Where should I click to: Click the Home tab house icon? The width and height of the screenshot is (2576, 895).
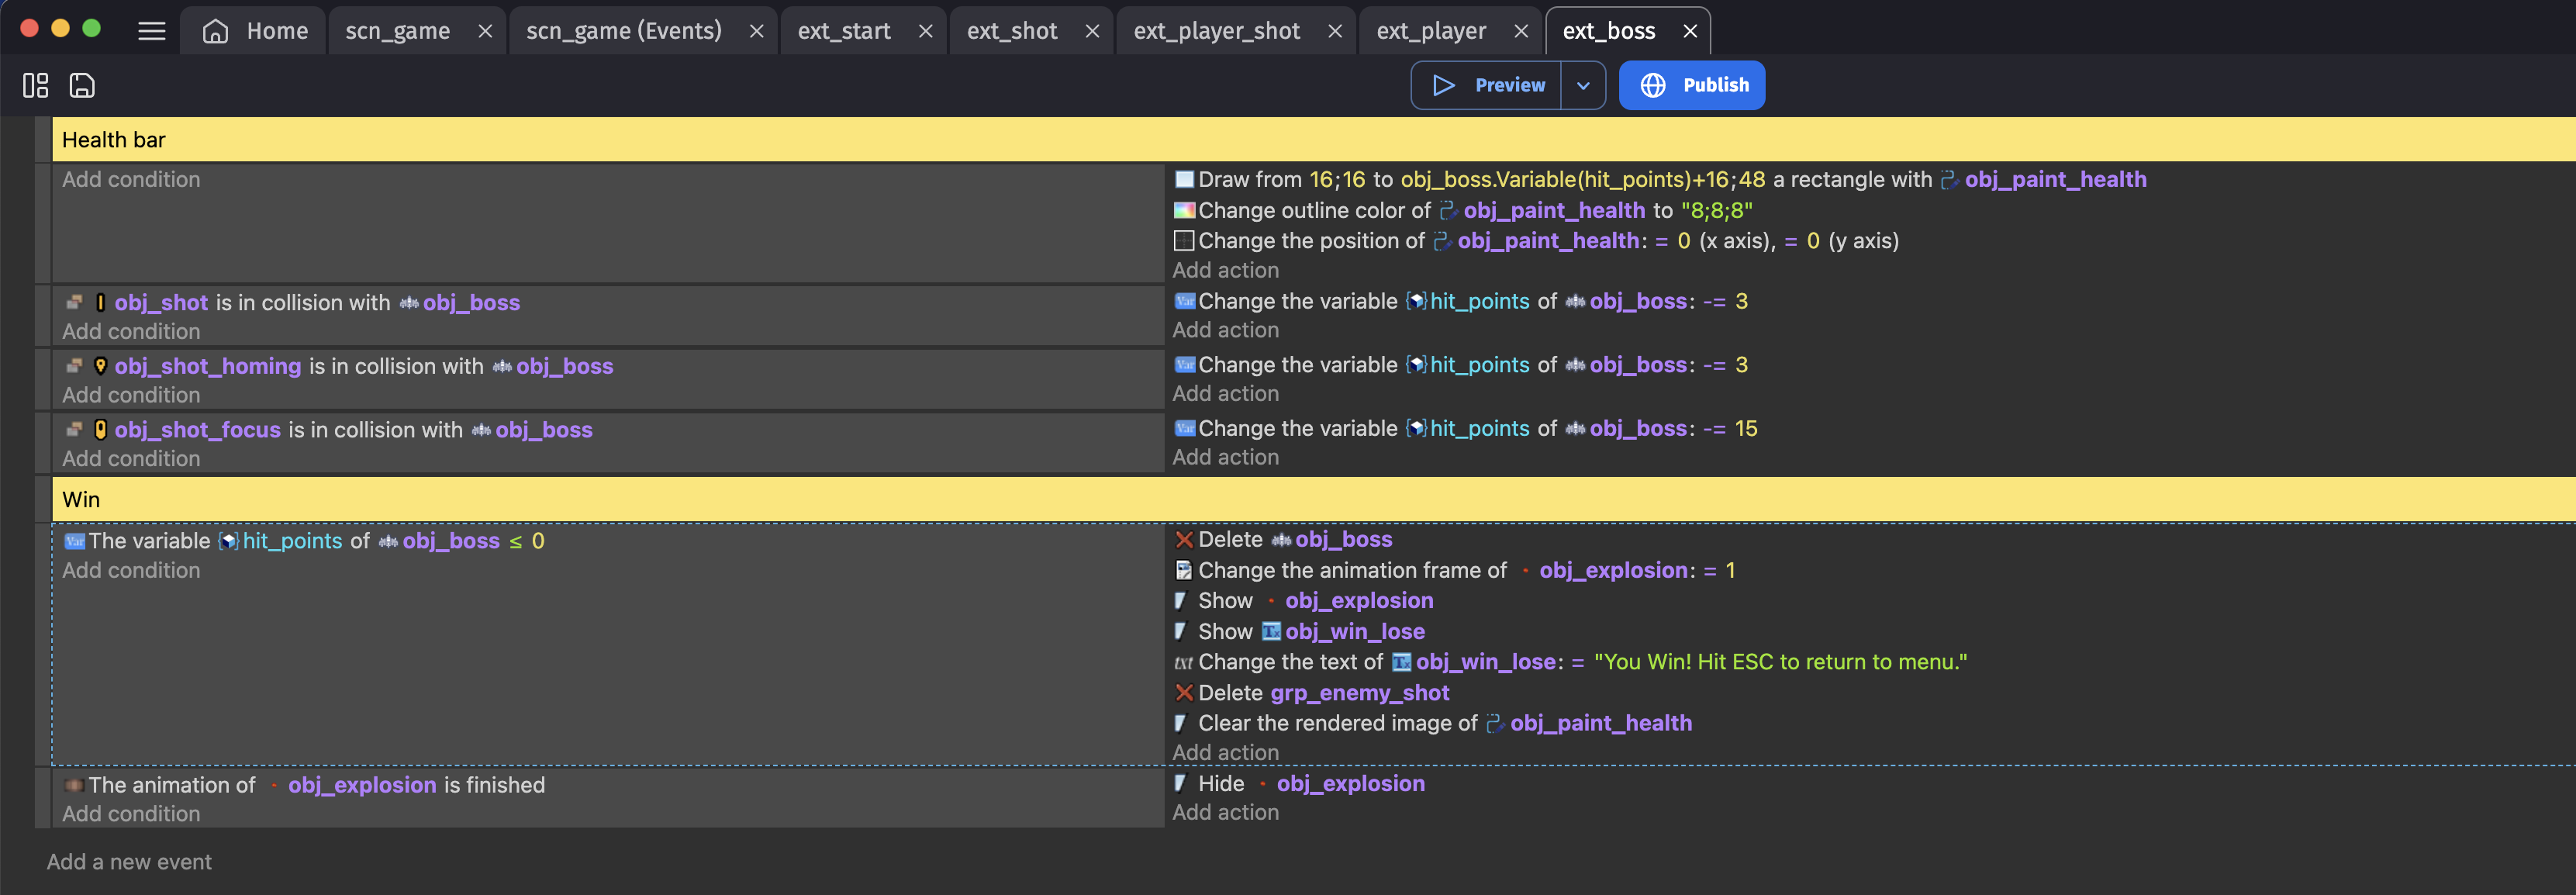pyautogui.click(x=215, y=31)
